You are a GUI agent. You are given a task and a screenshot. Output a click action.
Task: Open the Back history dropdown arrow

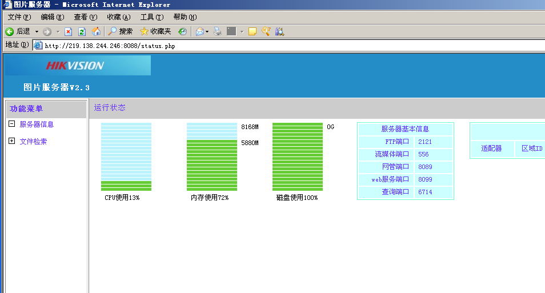coord(37,31)
